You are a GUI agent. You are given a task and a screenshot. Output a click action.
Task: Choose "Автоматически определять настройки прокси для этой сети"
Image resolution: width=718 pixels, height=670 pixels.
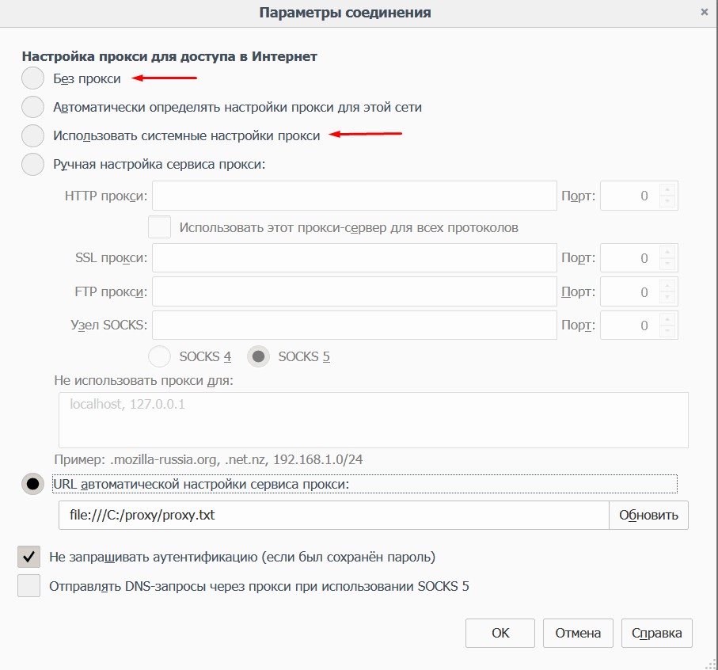pyautogui.click(x=32, y=107)
